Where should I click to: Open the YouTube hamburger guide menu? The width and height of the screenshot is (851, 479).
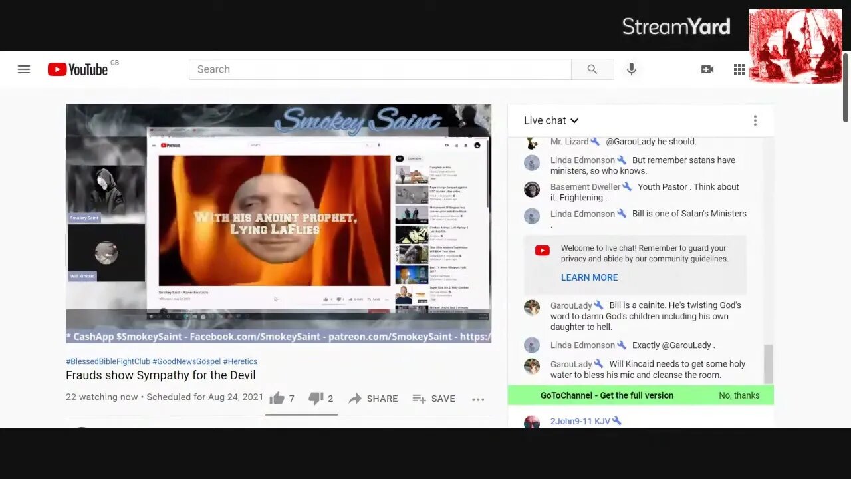point(24,69)
